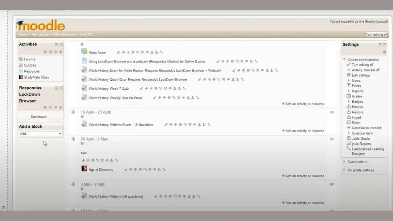This screenshot has height=221, width=393.
Task: Delete World History Weekly Quiz for Steve
Action: point(178,97)
